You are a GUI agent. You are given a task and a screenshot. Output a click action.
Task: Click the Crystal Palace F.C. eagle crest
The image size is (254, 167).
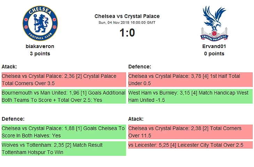click(214, 23)
